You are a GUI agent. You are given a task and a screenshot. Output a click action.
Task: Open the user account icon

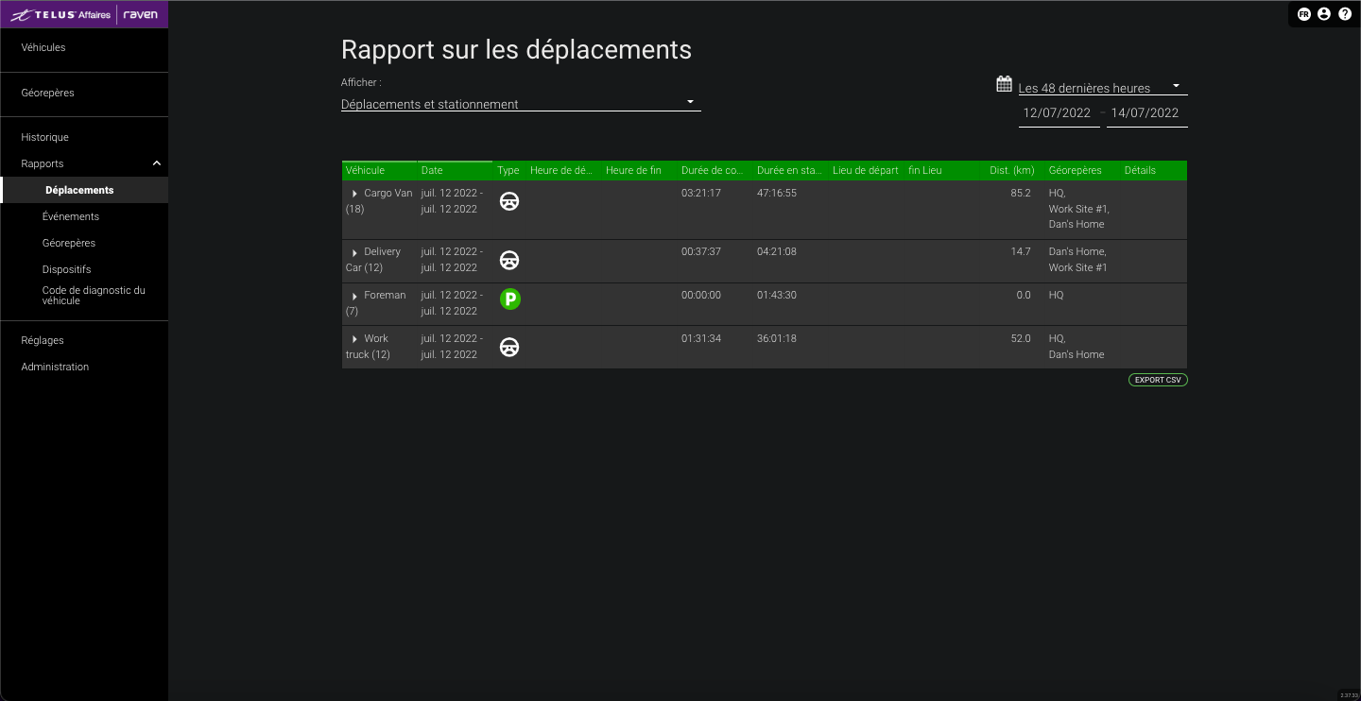point(1324,14)
